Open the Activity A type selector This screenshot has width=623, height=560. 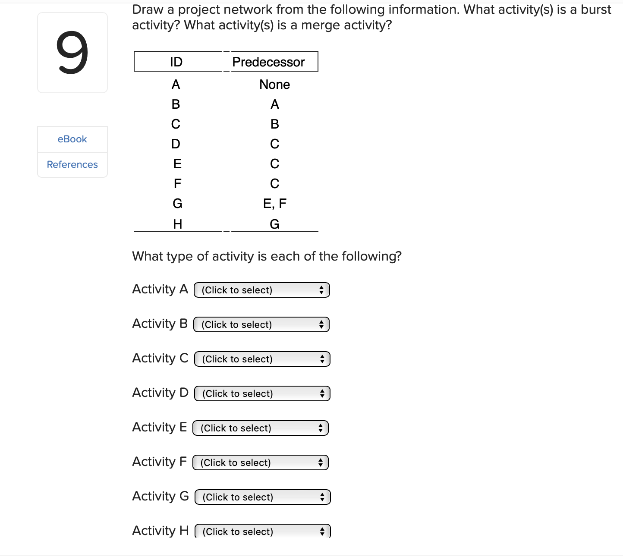point(261,289)
